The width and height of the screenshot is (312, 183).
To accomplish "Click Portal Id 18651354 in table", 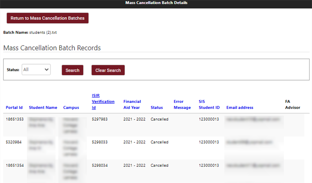I will pyautogui.click(x=15, y=166).
